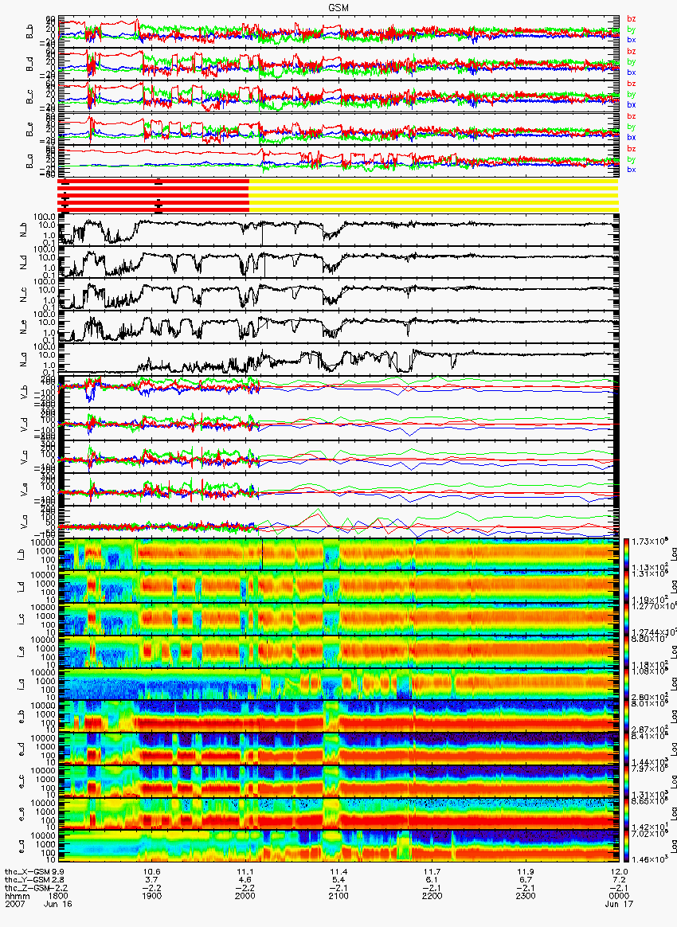Screen dimensions: 677x927
Task: Click the GSM plot title
Action: [x=338, y=6]
